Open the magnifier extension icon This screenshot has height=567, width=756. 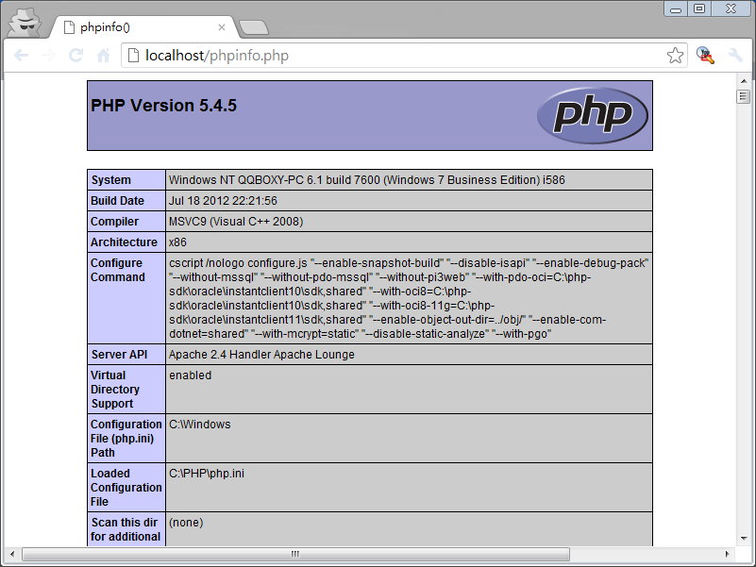click(705, 56)
